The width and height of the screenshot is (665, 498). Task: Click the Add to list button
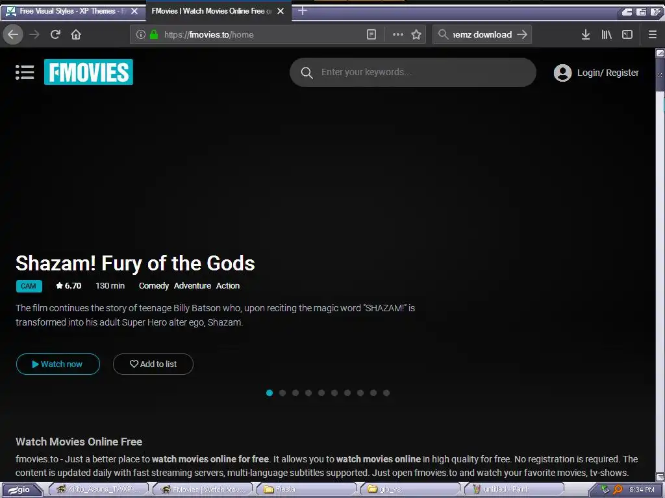coord(153,364)
